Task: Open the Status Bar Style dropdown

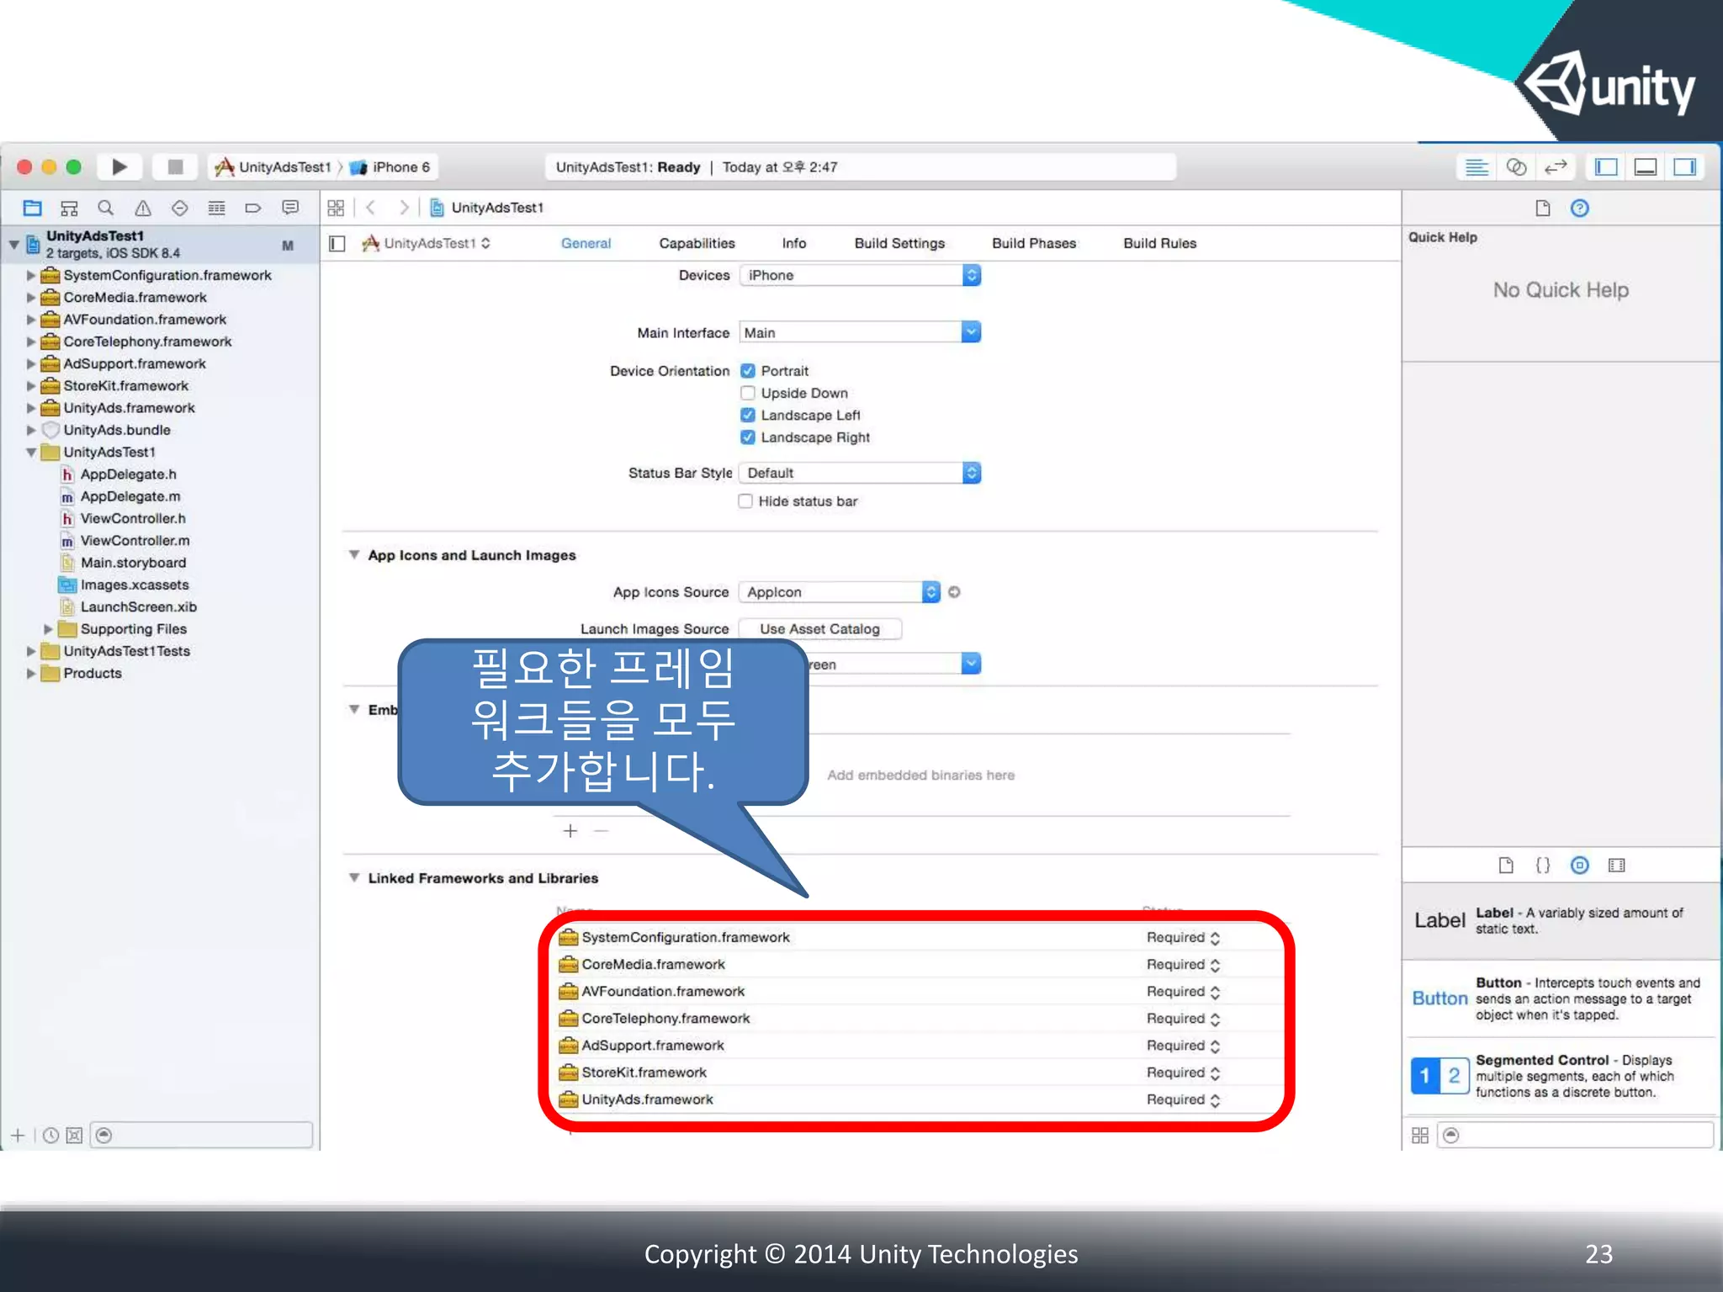Action: [860, 474]
